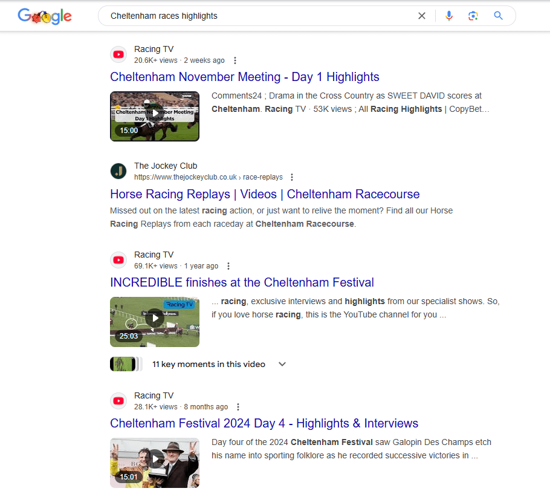Screen dimensions: 550x494
Task: Clear the search query with the X button
Action: [x=421, y=16]
